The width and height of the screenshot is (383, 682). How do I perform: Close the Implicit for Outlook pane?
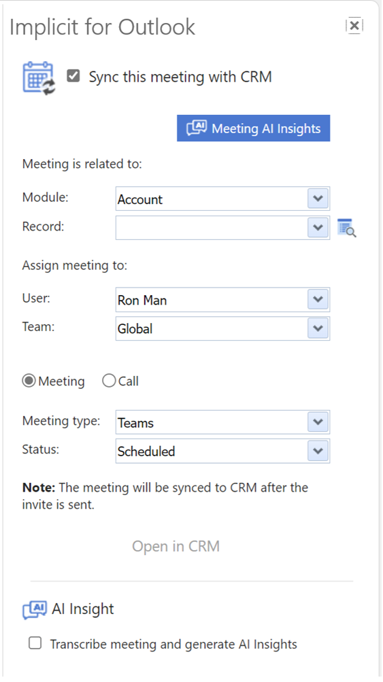[x=354, y=26]
